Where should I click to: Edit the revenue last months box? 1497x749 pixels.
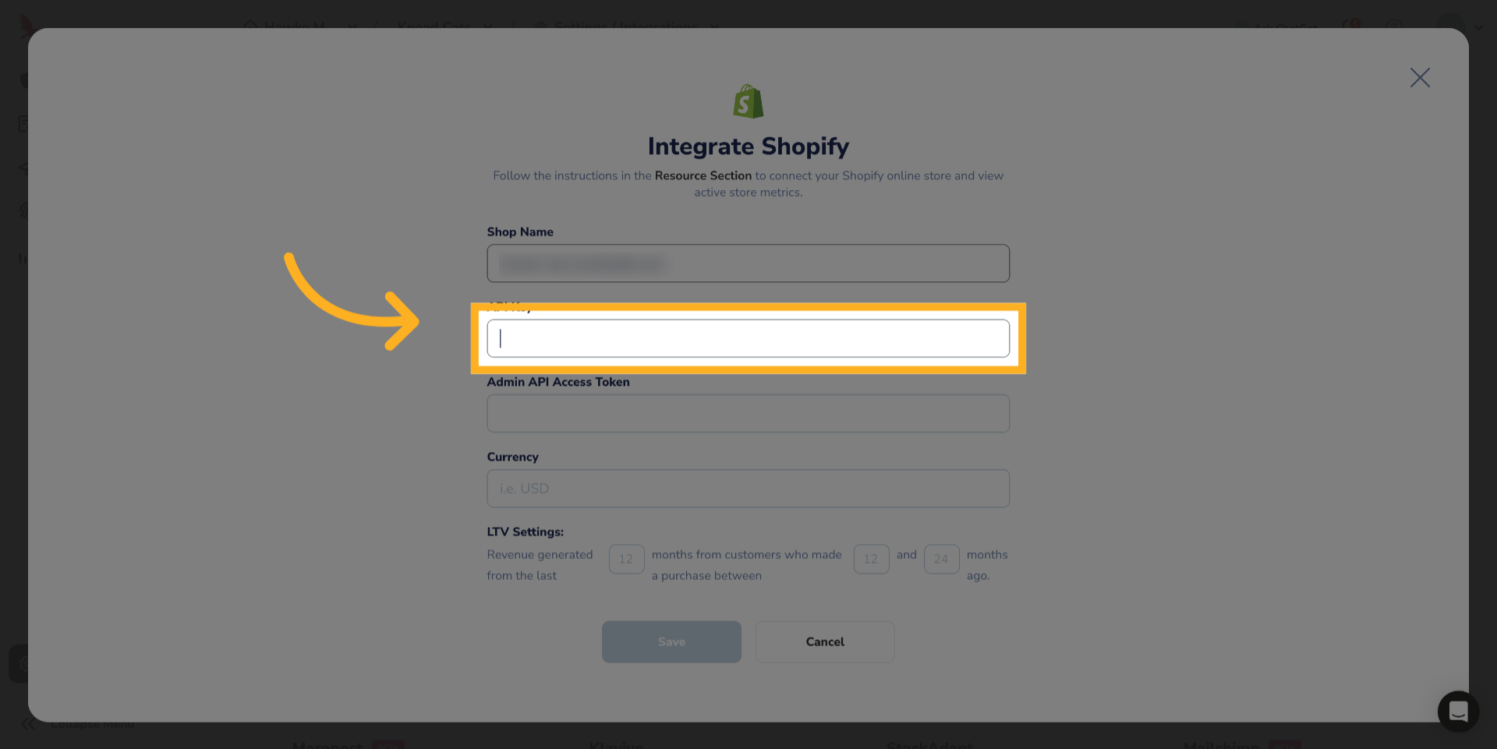pos(626,559)
